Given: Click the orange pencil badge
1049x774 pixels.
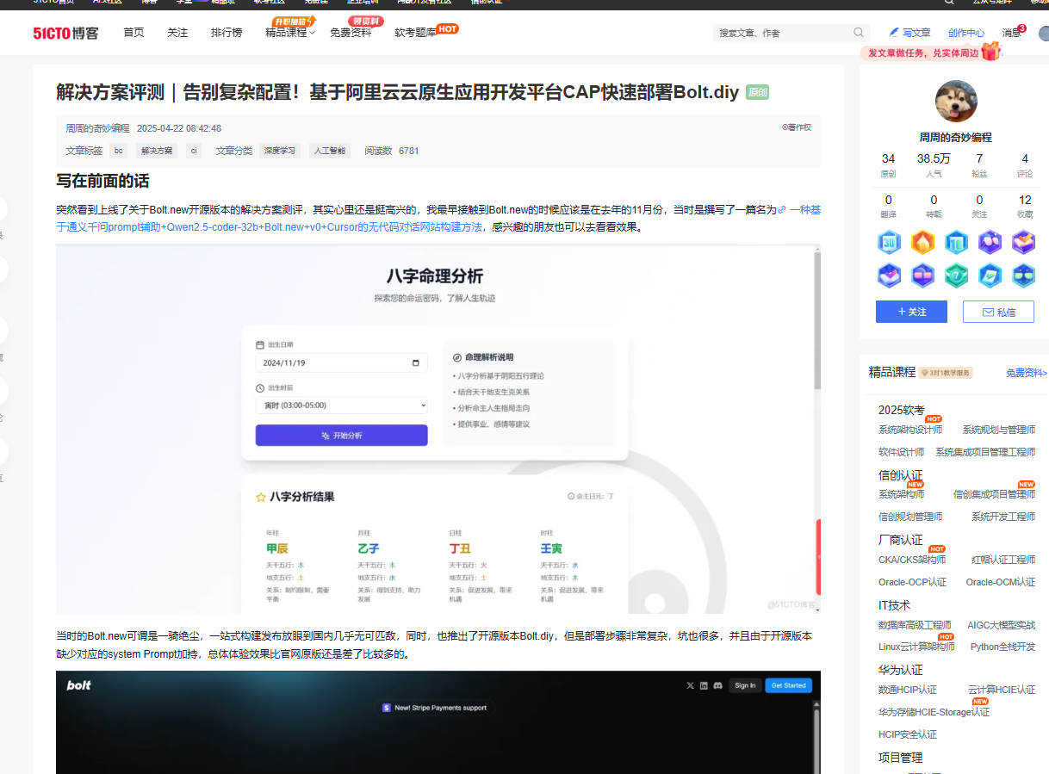Looking at the screenshot, I should point(922,242).
